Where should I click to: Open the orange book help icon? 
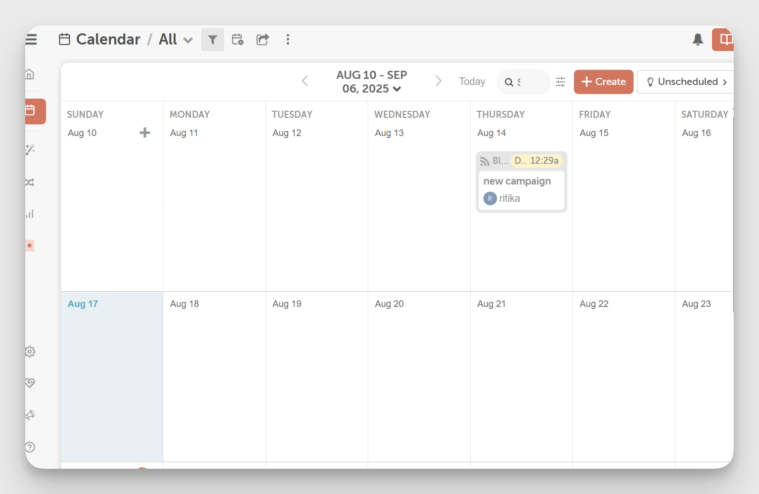pyautogui.click(x=724, y=39)
